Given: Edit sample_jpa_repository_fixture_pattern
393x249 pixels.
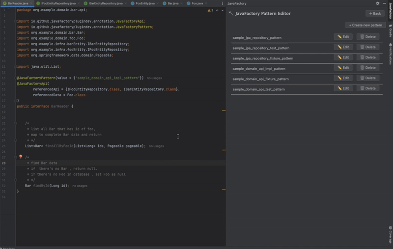Looking at the screenshot, I should 343,57.
